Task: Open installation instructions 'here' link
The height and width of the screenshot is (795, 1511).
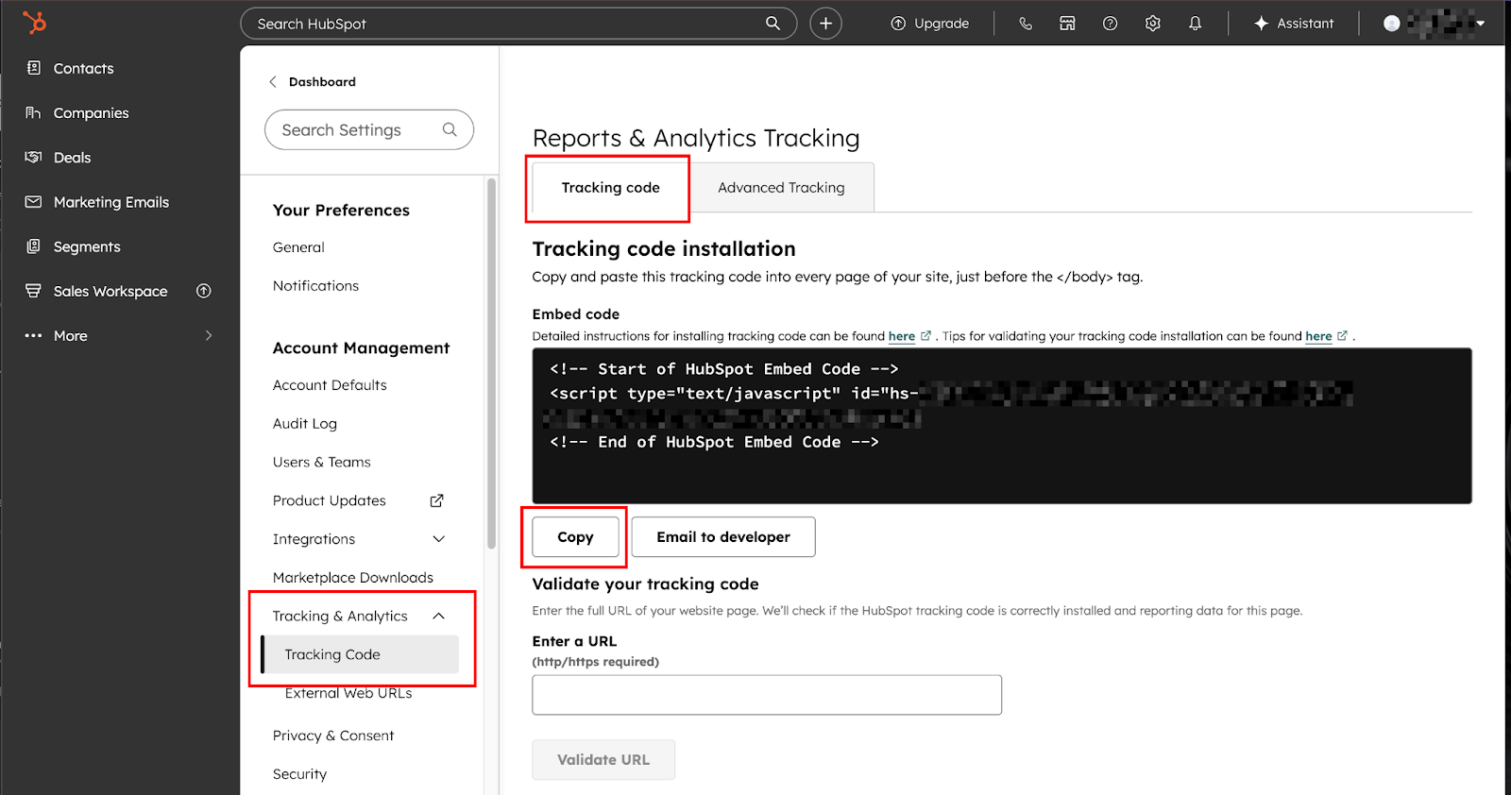Action: pos(902,336)
